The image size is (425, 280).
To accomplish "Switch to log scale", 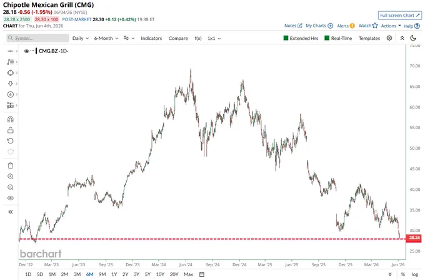I will 415,274.
